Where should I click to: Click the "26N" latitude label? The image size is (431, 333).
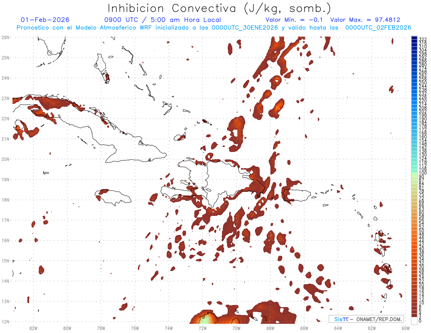pyautogui.click(x=5, y=37)
